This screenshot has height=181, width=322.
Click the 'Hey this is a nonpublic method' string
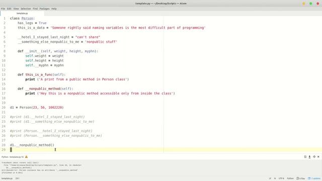tap(106, 94)
